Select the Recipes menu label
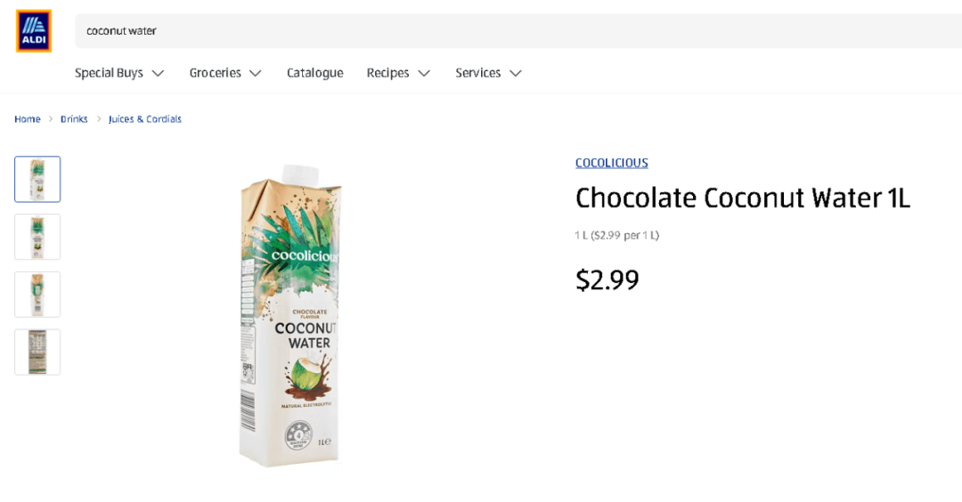Image resolution: width=962 pixels, height=502 pixels. tap(387, 73)
